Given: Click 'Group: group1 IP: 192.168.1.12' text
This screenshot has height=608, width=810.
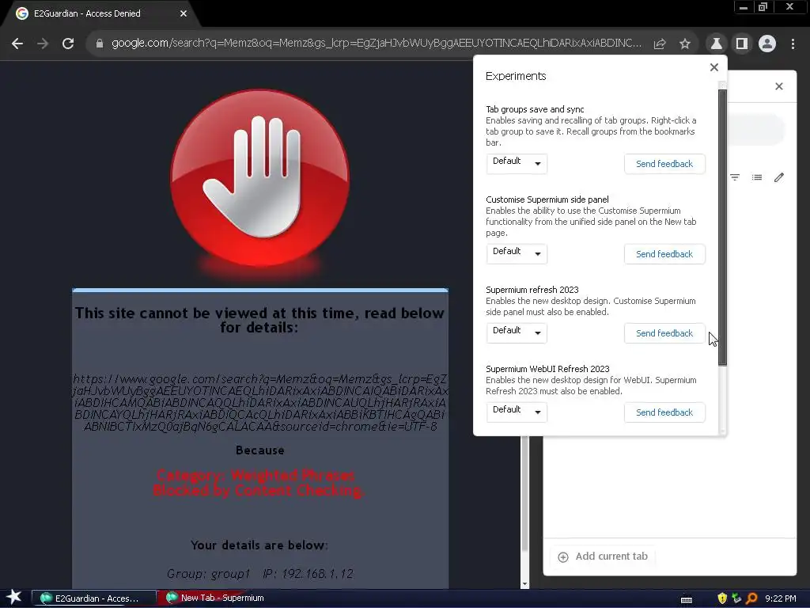Looking at the screenshot, I should (259, 573).
